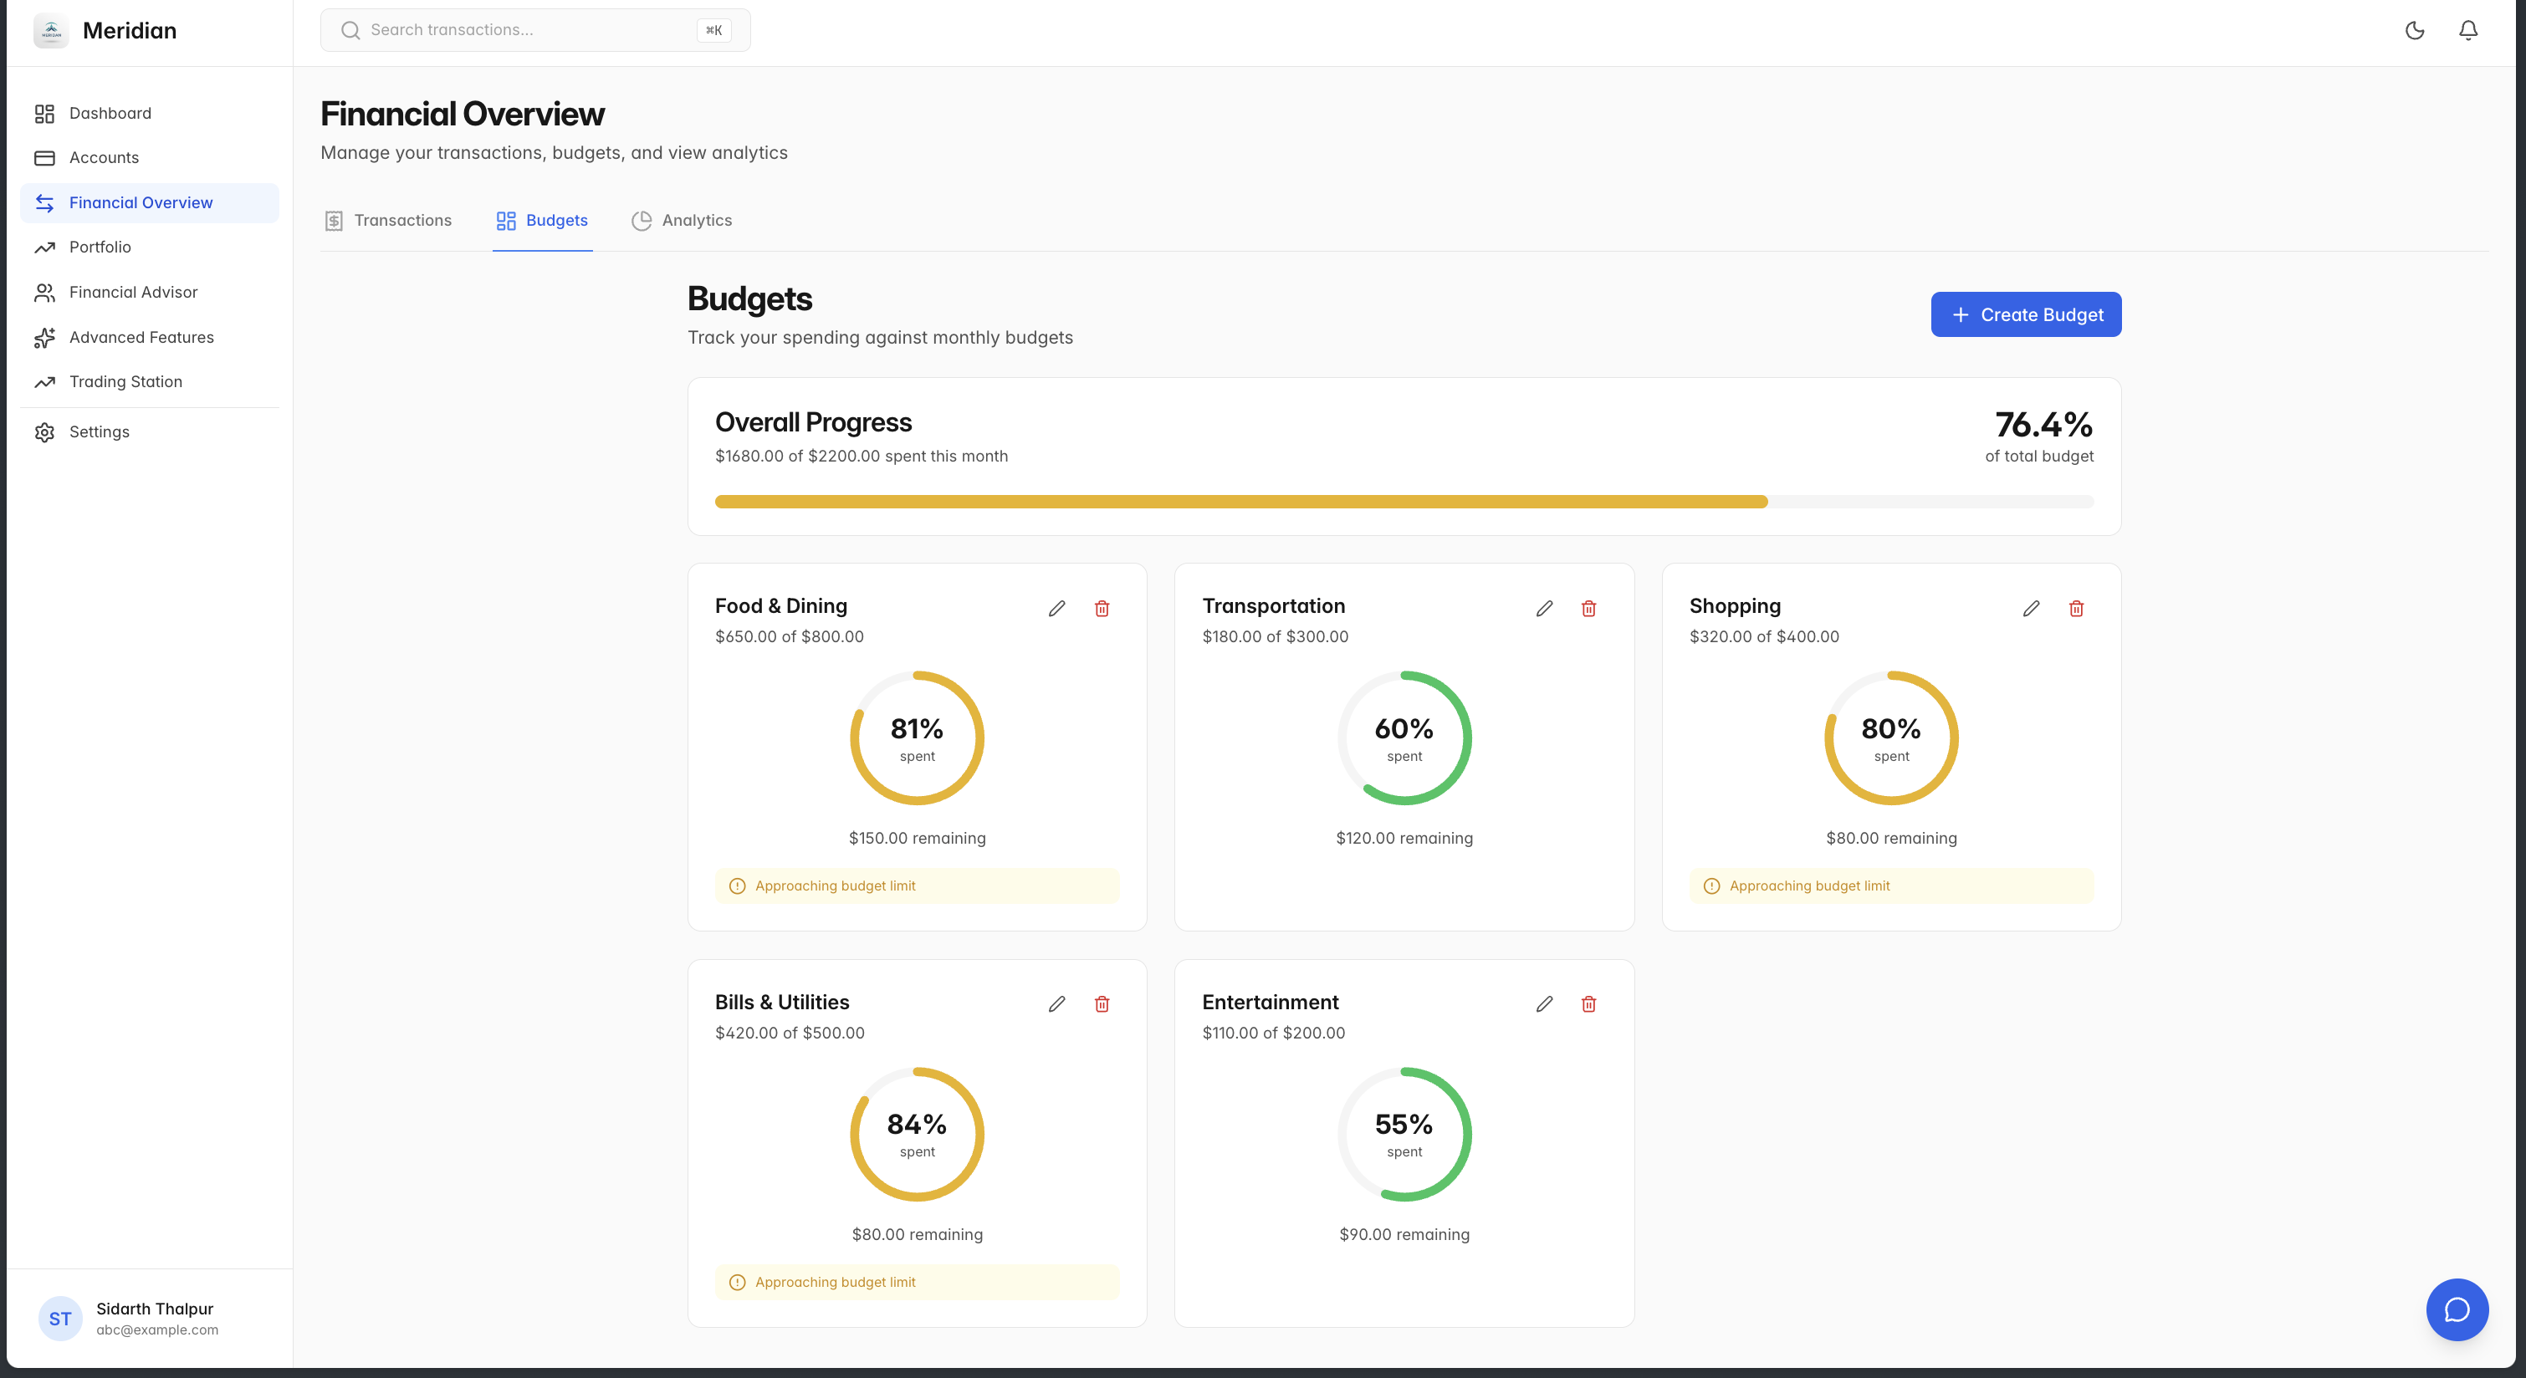Open the Budgets tab
Image resolution: width=2526 pixels, height=1378 pixels.
pos(542,221)
